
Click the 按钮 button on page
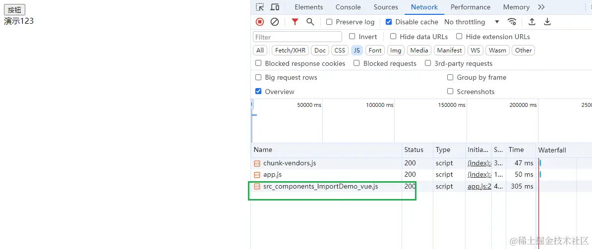[14, 10]
